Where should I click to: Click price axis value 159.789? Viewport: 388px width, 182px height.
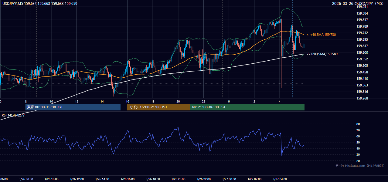click(x=362, y=26)
